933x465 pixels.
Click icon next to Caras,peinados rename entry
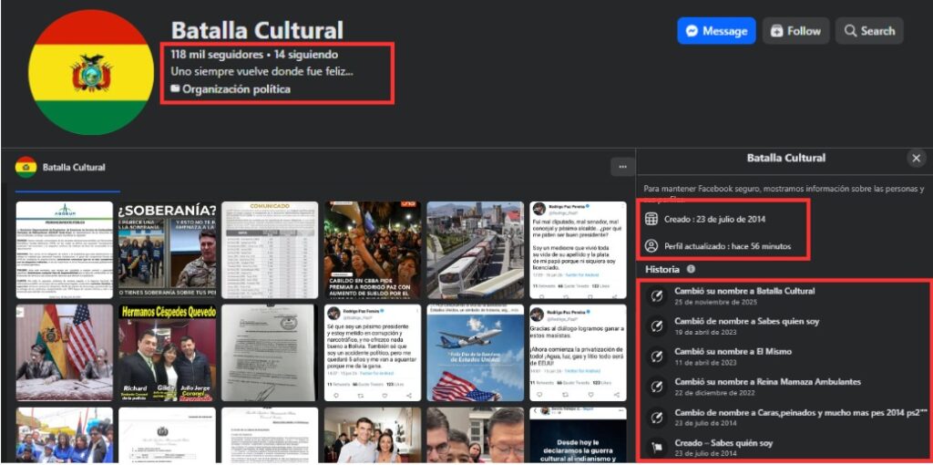coord(657,418)
